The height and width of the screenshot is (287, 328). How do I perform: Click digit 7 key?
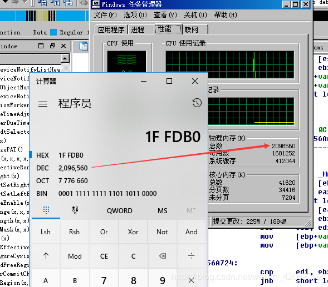pyautogui.click(x=104, y=280)
